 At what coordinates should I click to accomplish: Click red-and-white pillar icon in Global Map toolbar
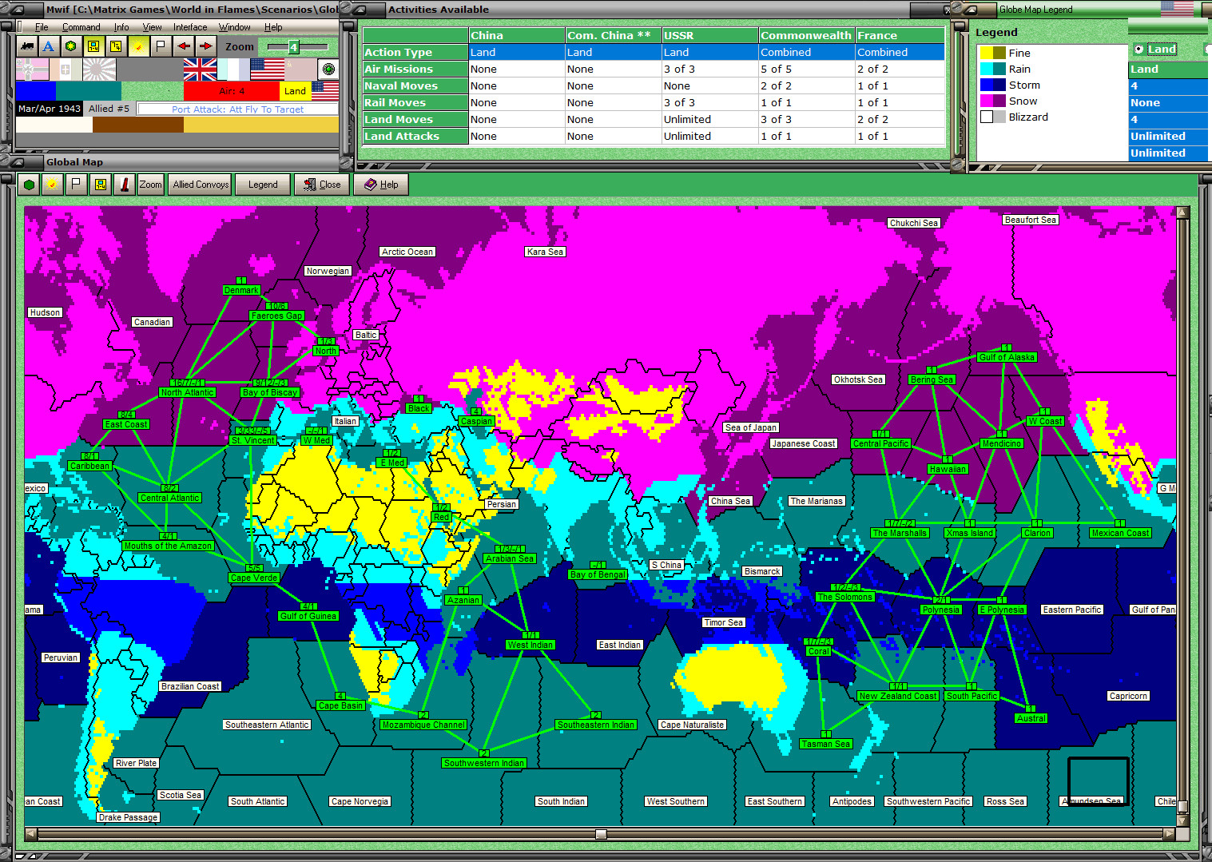pyautogui.click(x=124, y=185)
